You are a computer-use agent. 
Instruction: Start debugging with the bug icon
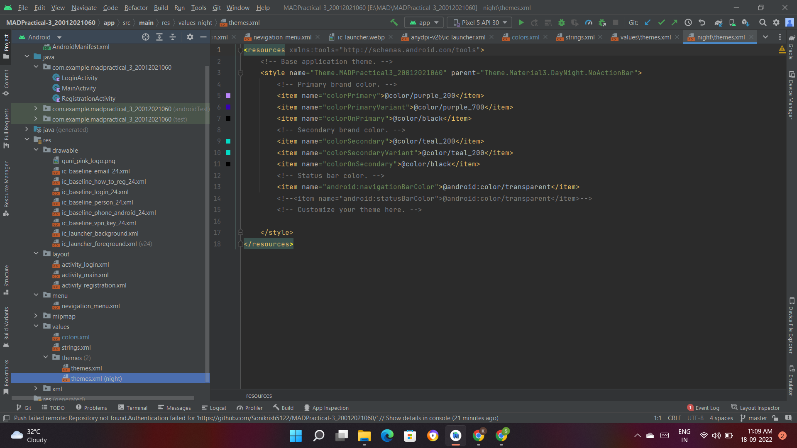(561, 22)
